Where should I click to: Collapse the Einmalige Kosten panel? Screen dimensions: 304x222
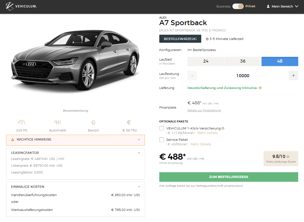click(139, 187)
